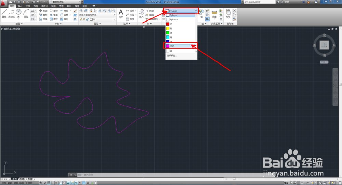Expand the Annotation (注释) panel

126,24
